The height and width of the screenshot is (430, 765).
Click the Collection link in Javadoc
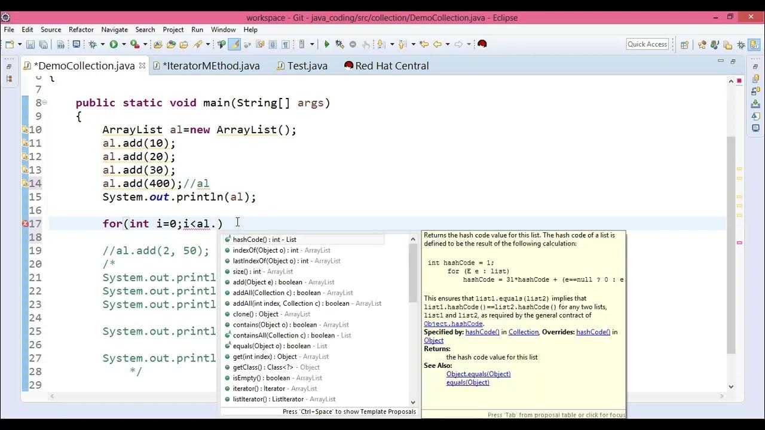click(x=524, y=332)
